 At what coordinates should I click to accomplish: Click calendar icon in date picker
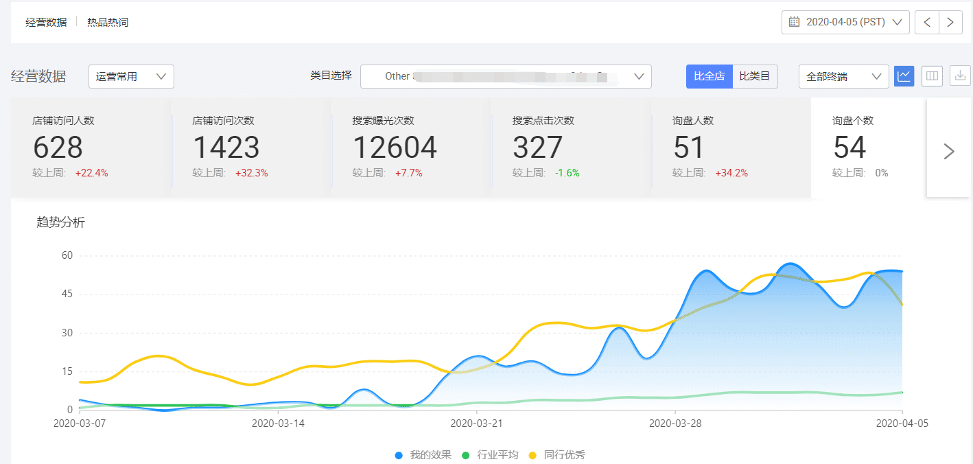pyautogui.click(x=794, y=22)
